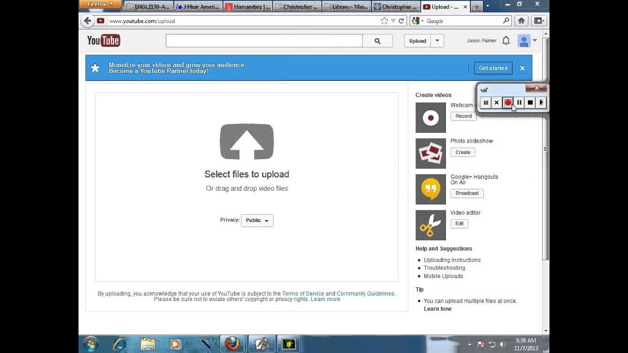
Task: Open the Troubleshooting link
Action: tap(445, 268)
